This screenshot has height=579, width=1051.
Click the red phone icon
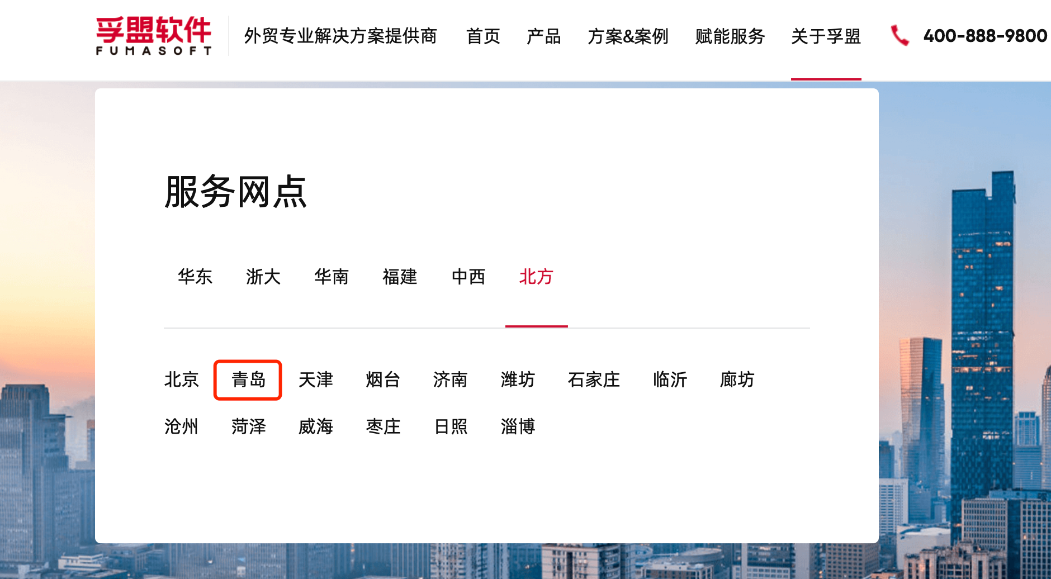click(899, 36)
